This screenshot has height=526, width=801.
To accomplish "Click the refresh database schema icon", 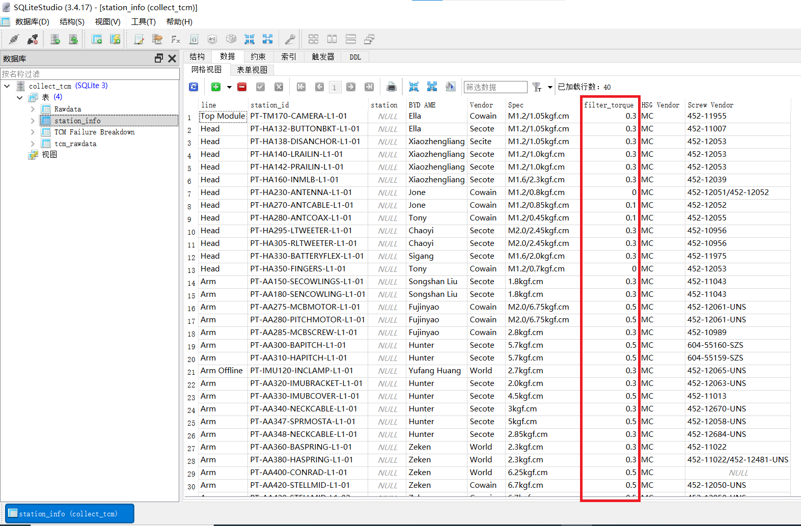I will click(x=74, y=39).
